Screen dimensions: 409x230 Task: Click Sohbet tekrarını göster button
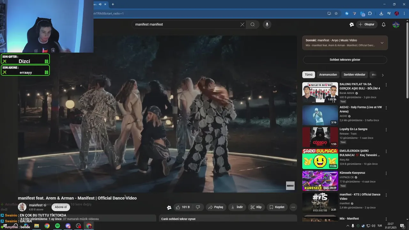[x=345, y=60]
